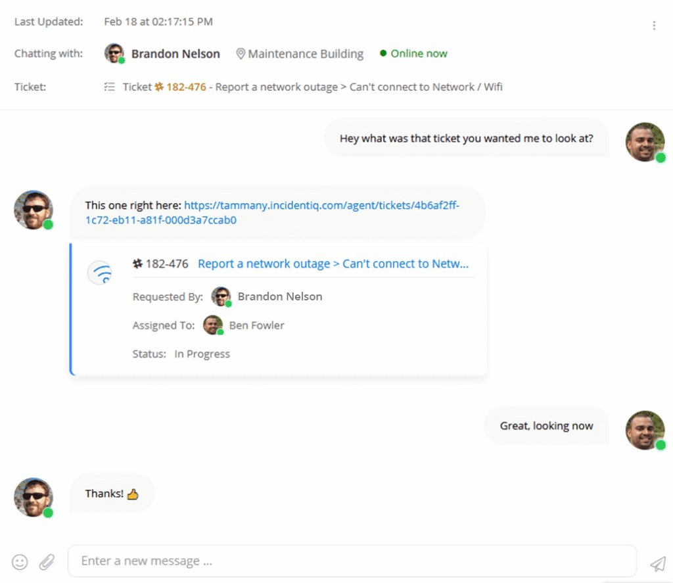Click the orange ticket number icon for 182-476
This screenshot has height=583, width=673.
tap(158, 86)
